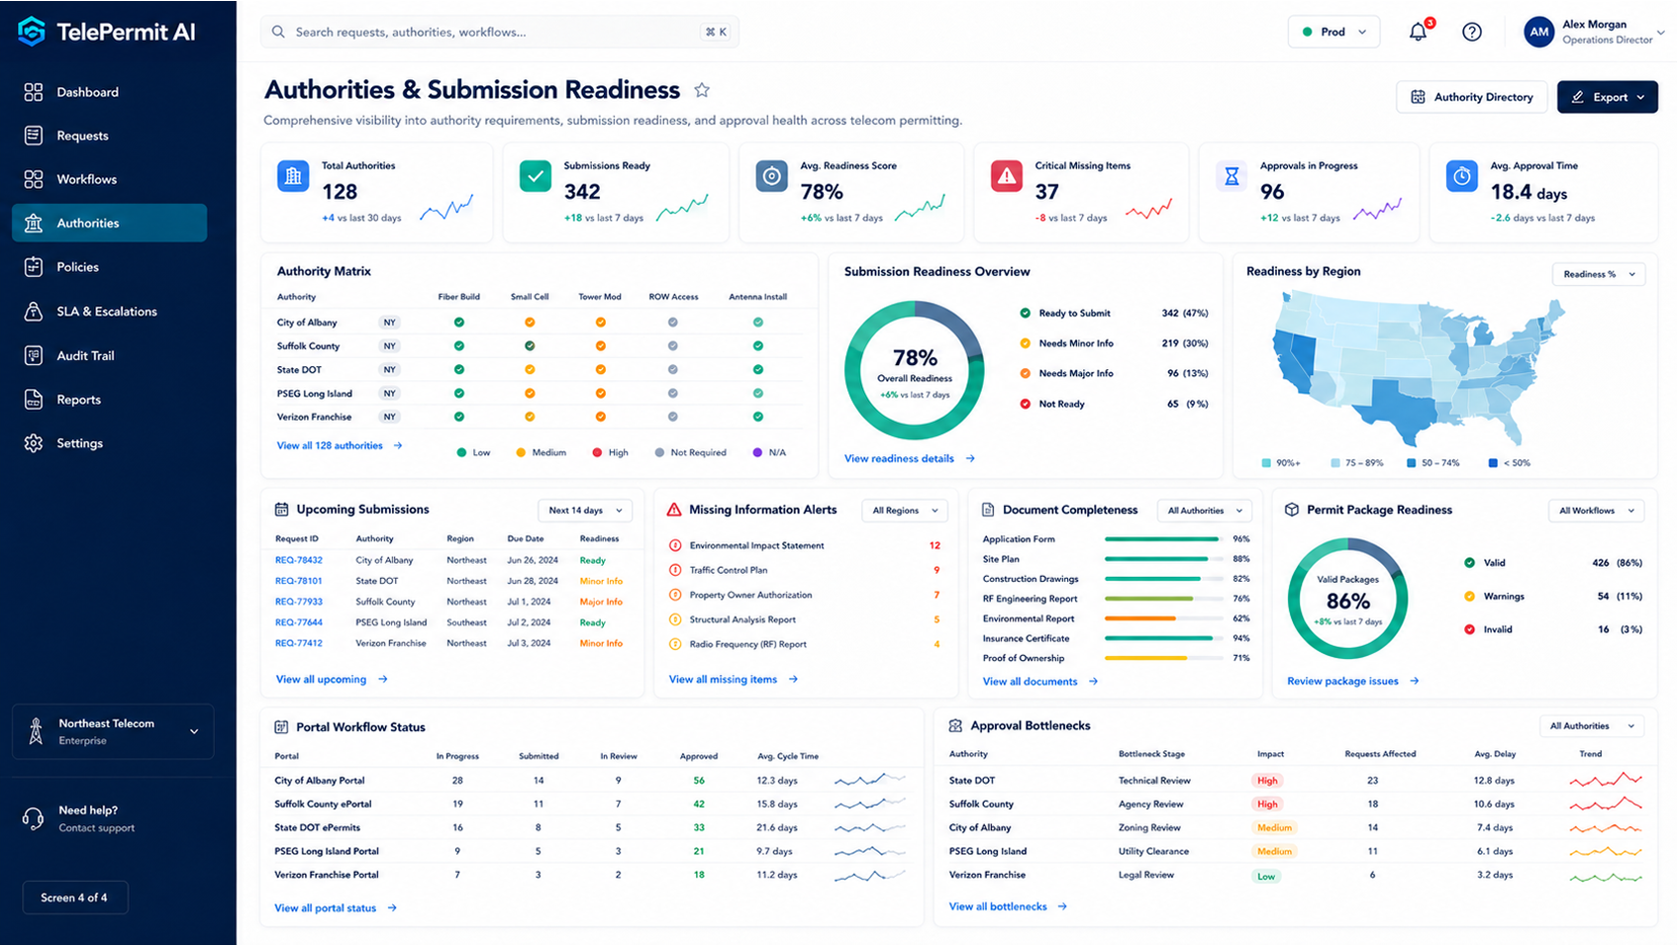Screen dimensions: 1677x946
Task: Open the Readiness % dropdown on map
Action: [1599, 274]
